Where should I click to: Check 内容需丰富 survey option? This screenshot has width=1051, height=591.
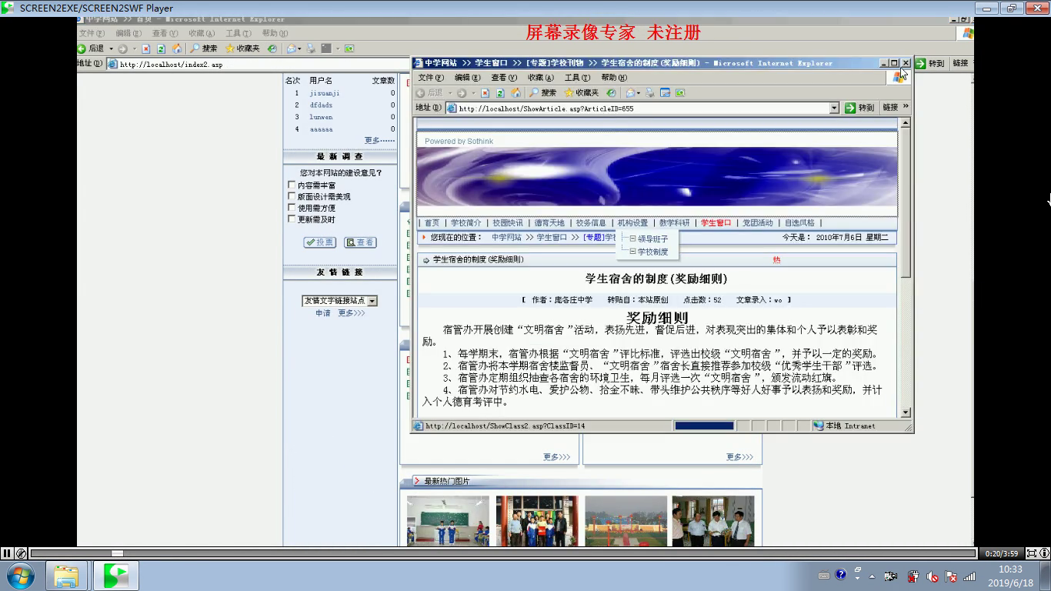[292, 185]
